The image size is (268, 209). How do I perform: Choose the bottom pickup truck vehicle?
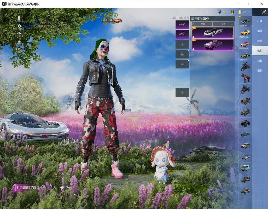click(x=245, y=191)
